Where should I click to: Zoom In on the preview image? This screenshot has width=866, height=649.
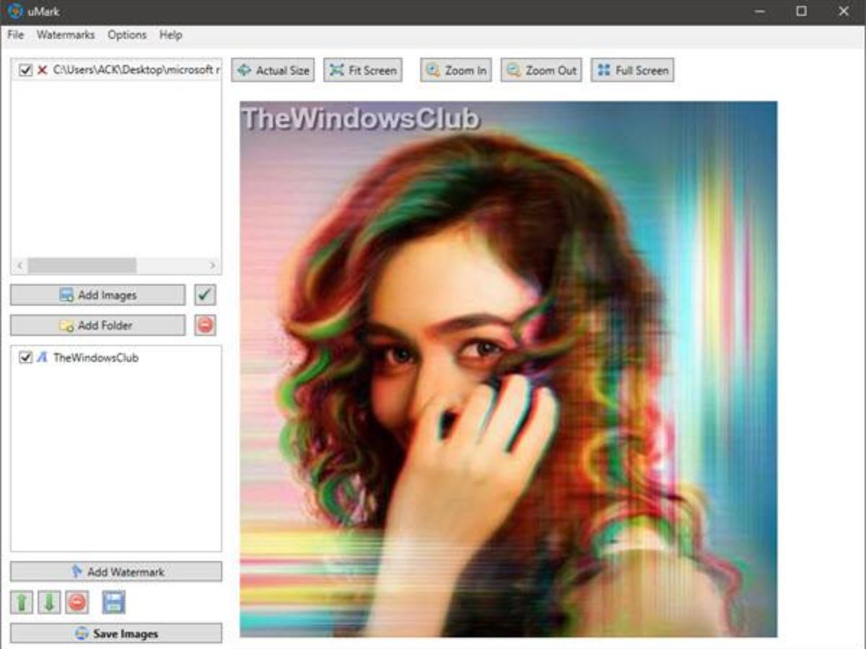(455, 70)
